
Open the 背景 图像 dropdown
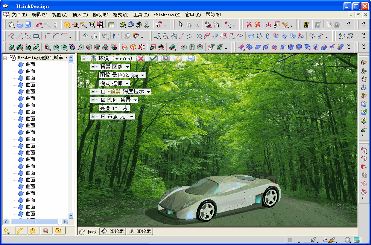tap(127, 67)
